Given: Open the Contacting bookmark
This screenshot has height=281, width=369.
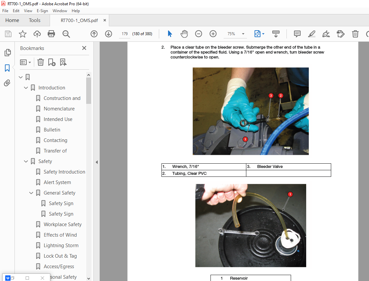Looking at the screenshot, I should pyautogui.click(x=56, y=140).
